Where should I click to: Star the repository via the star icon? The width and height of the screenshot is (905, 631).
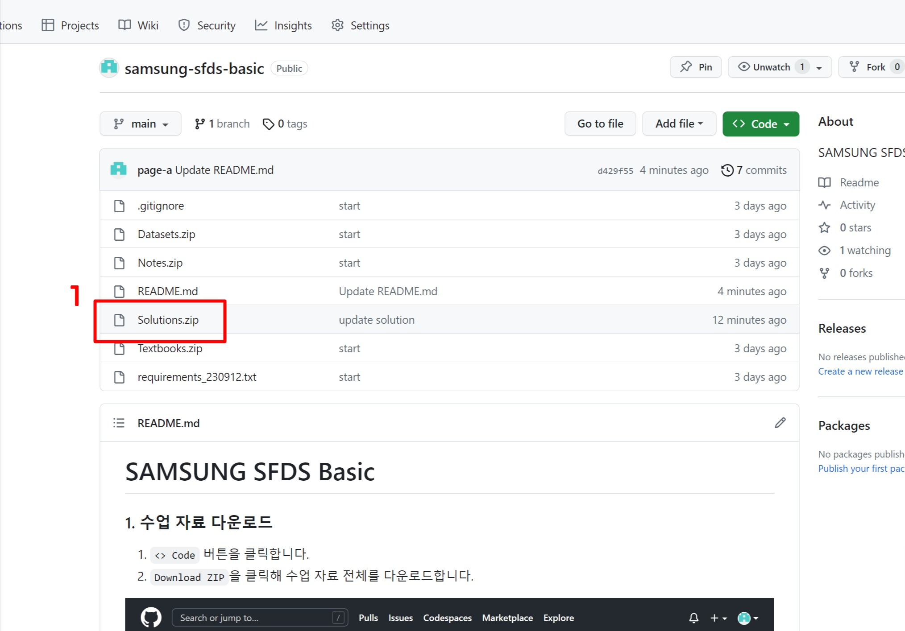coord(825,227)
